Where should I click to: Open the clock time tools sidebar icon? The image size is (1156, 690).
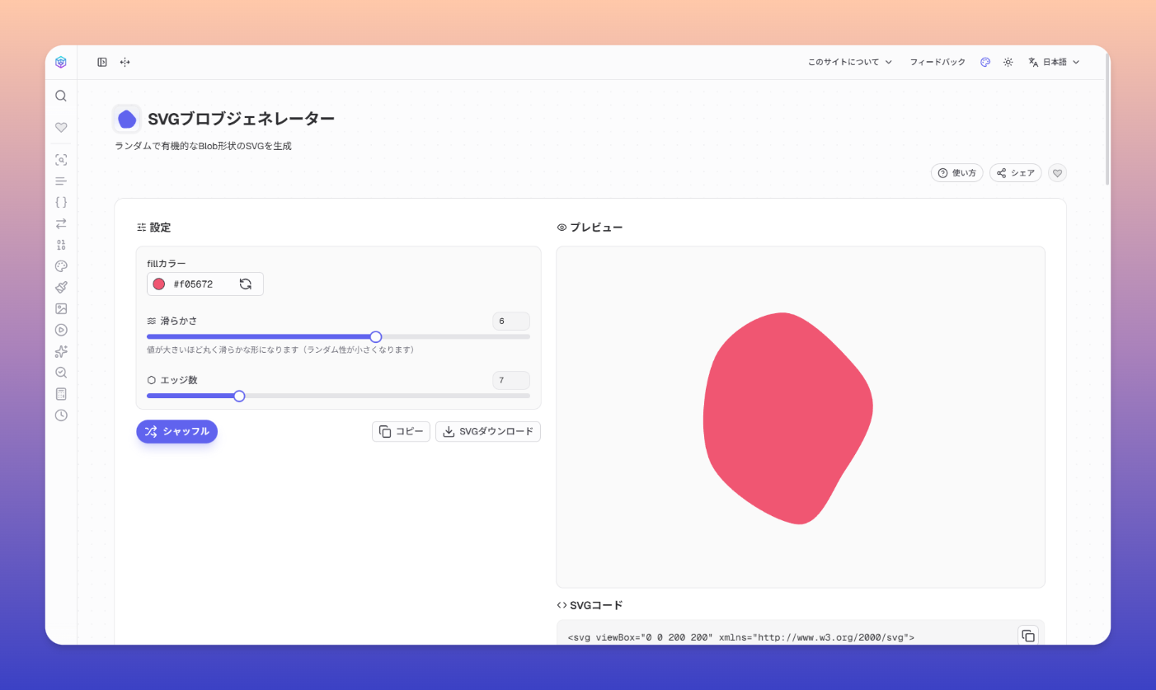(x=61, y=415)
